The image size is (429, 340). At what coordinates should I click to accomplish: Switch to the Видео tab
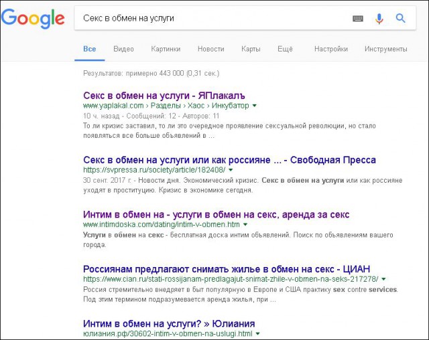(123, 49)
